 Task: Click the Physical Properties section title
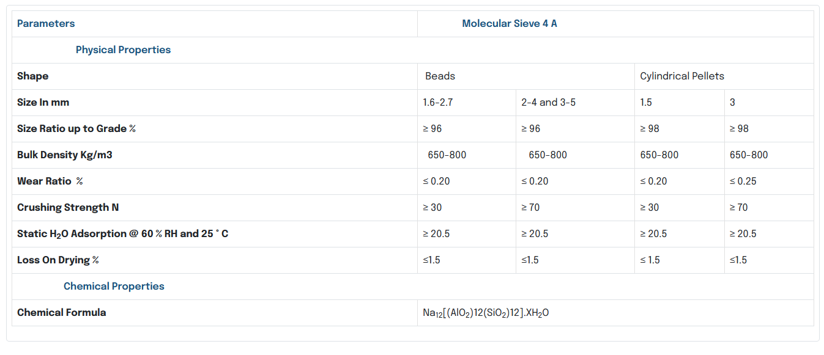pos(123,50)
